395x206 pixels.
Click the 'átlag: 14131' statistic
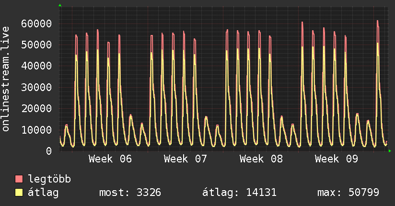tap(239, 193)
